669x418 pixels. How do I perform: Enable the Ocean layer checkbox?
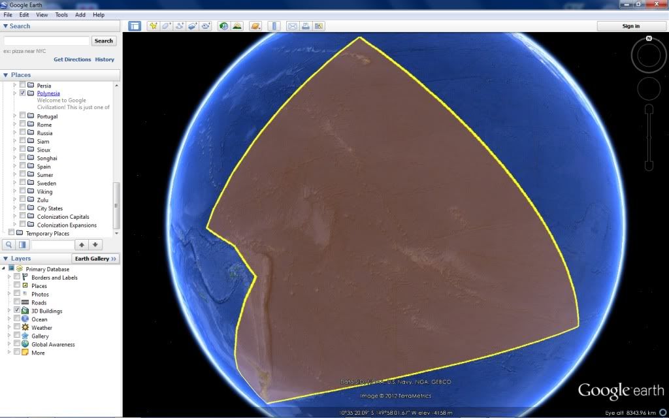(17, 319)
